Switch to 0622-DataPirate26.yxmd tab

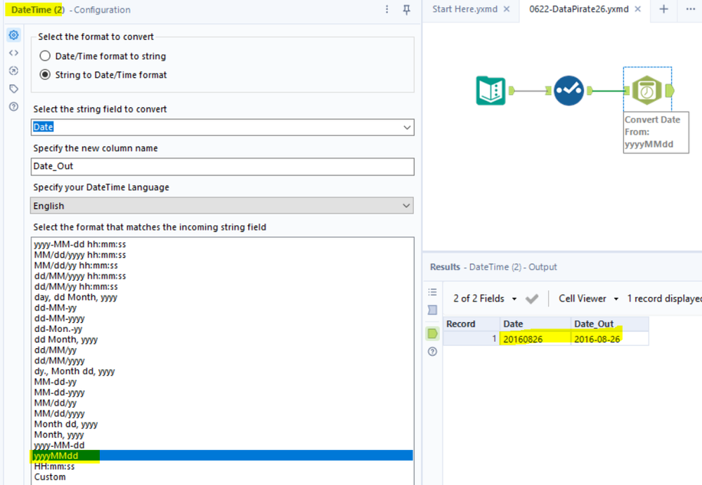pos(579,9)
